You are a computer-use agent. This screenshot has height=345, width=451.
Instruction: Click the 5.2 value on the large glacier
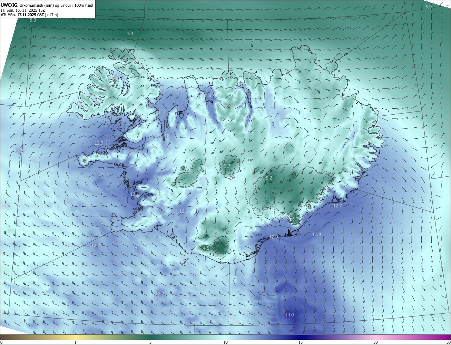tap(269, 178)
